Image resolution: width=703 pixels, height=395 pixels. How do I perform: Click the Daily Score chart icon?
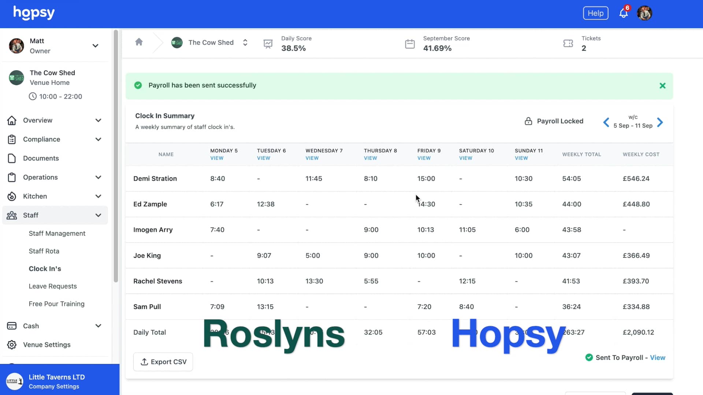(x=268, y=44)
